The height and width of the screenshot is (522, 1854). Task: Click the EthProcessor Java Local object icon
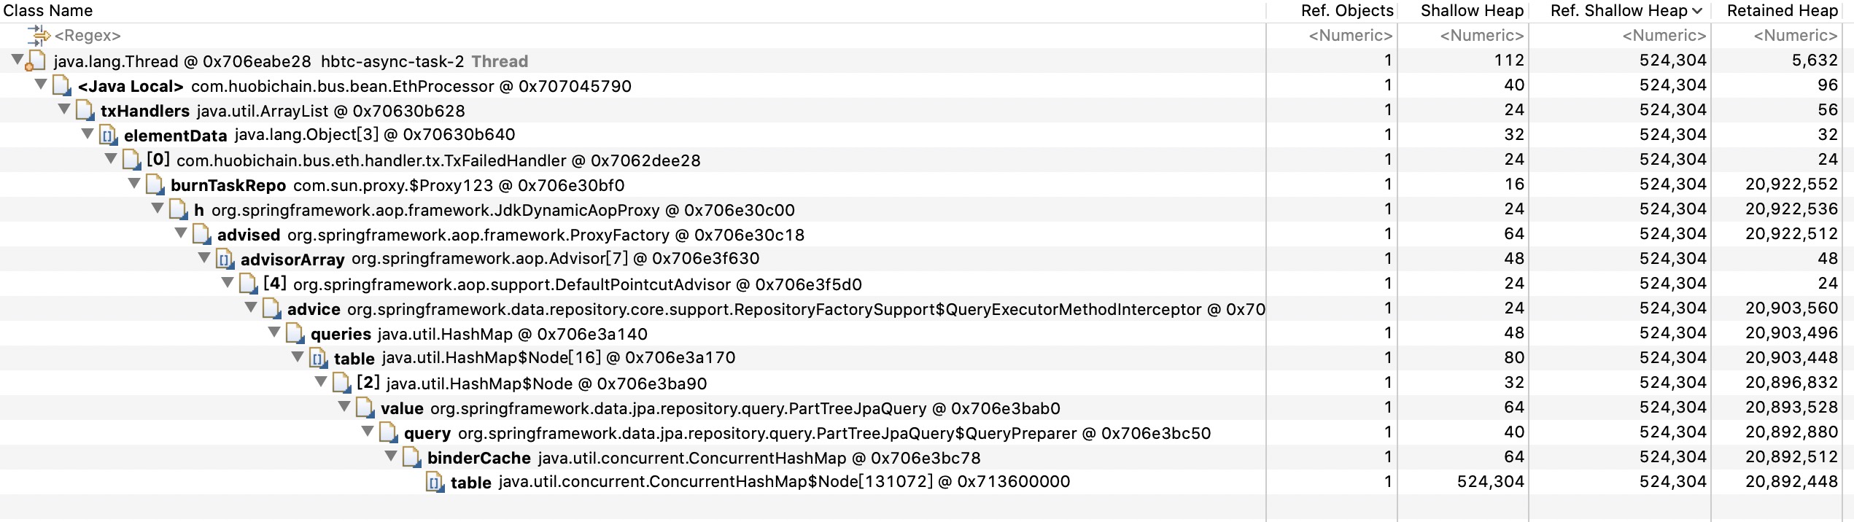(61, 86)
